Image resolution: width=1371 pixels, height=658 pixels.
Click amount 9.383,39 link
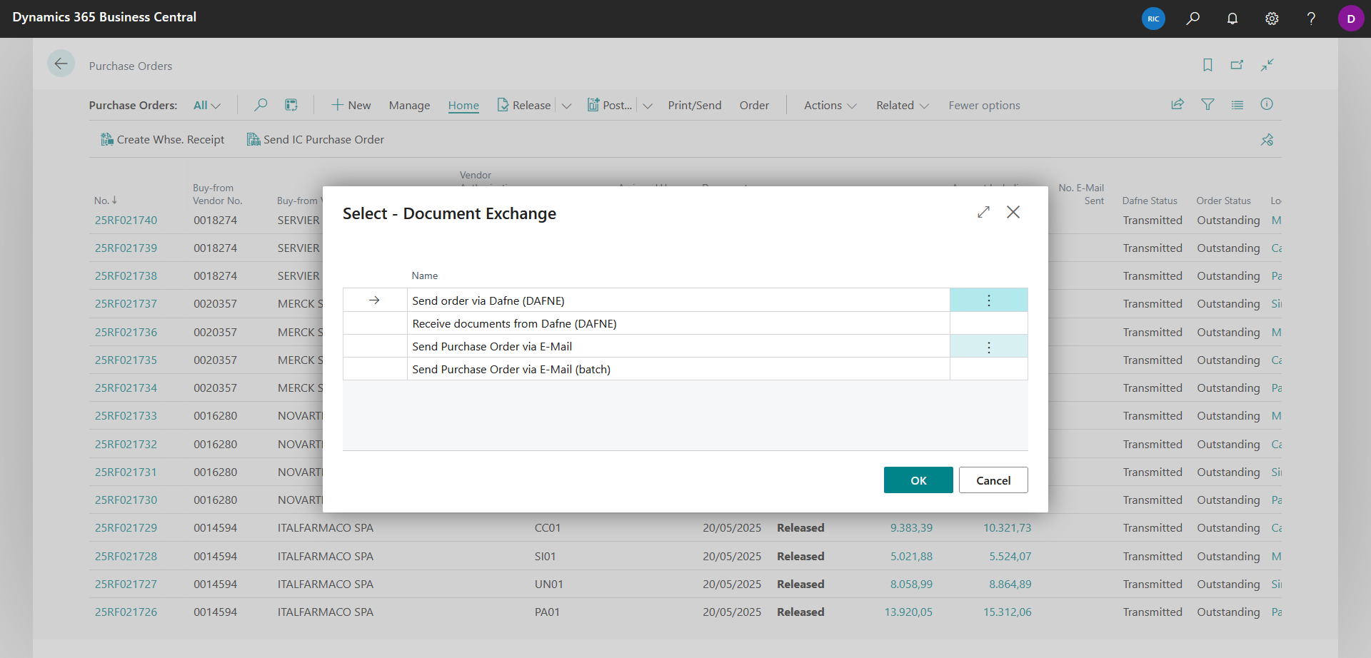[911, 527]
